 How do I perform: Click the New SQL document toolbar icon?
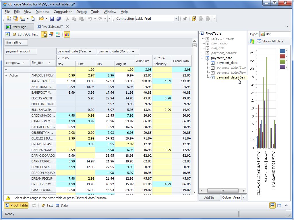[9, 19]
